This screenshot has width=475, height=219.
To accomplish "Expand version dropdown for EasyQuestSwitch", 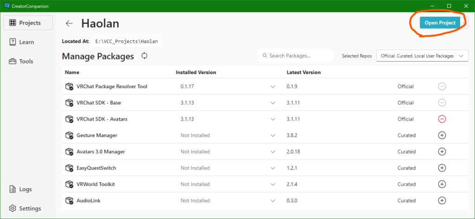I will point(273,168).
